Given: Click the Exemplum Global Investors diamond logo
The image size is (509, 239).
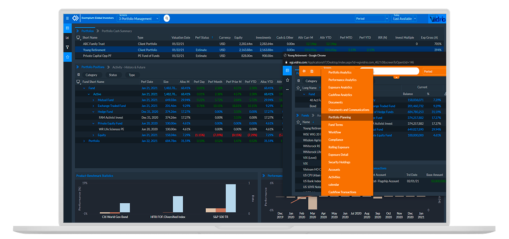Looking at the screenshot, I should tap(76, 18).
